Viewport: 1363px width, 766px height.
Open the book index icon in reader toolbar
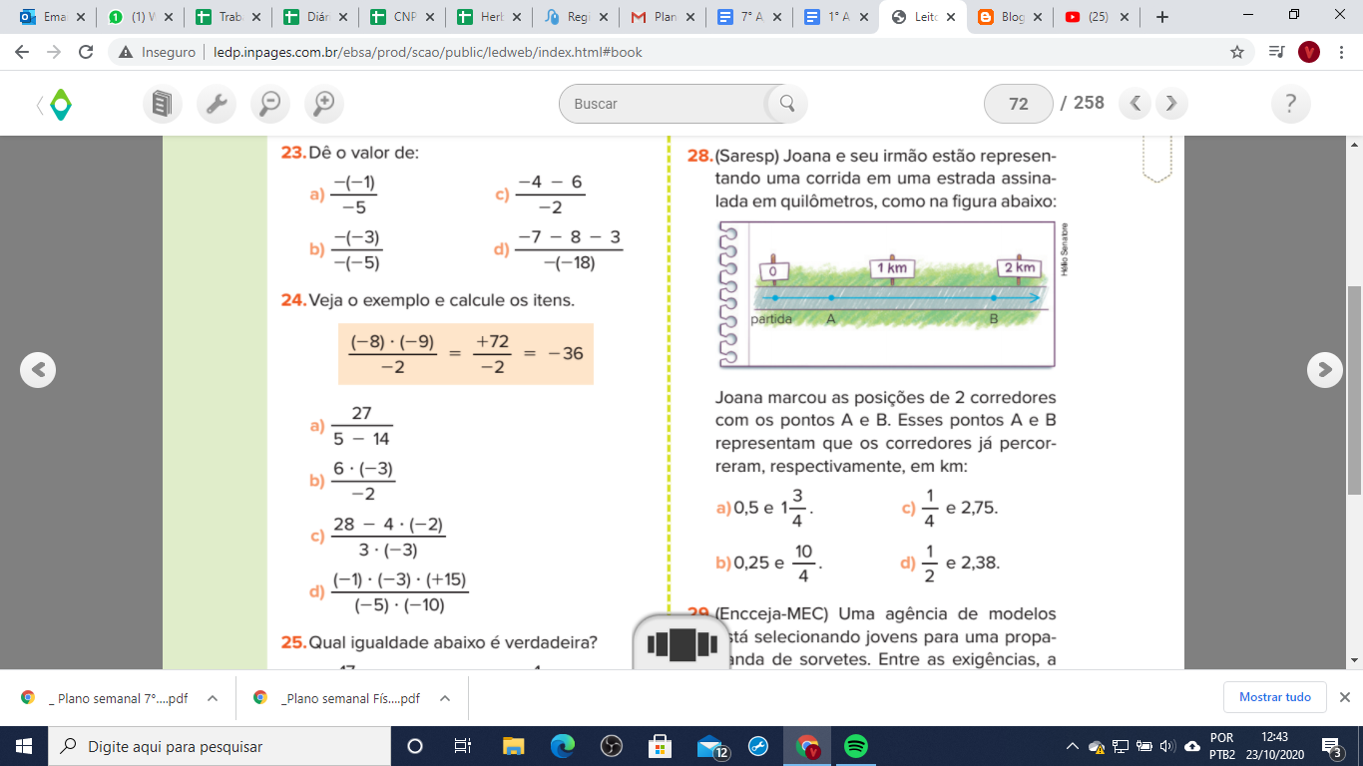coord(162,103)
